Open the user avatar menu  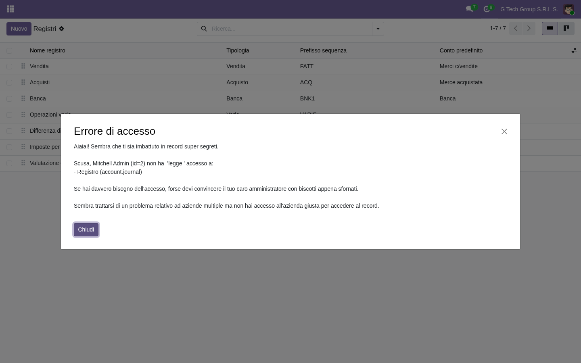[x=568, y=9]
